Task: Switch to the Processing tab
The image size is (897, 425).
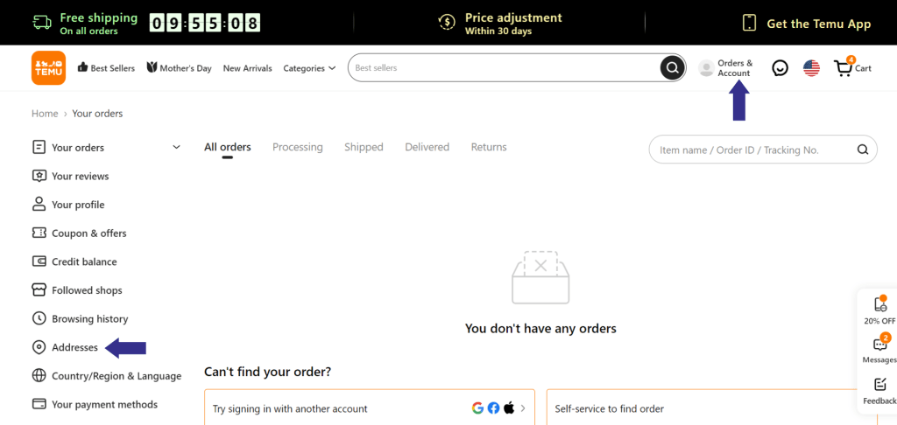Action: (298, 148)
